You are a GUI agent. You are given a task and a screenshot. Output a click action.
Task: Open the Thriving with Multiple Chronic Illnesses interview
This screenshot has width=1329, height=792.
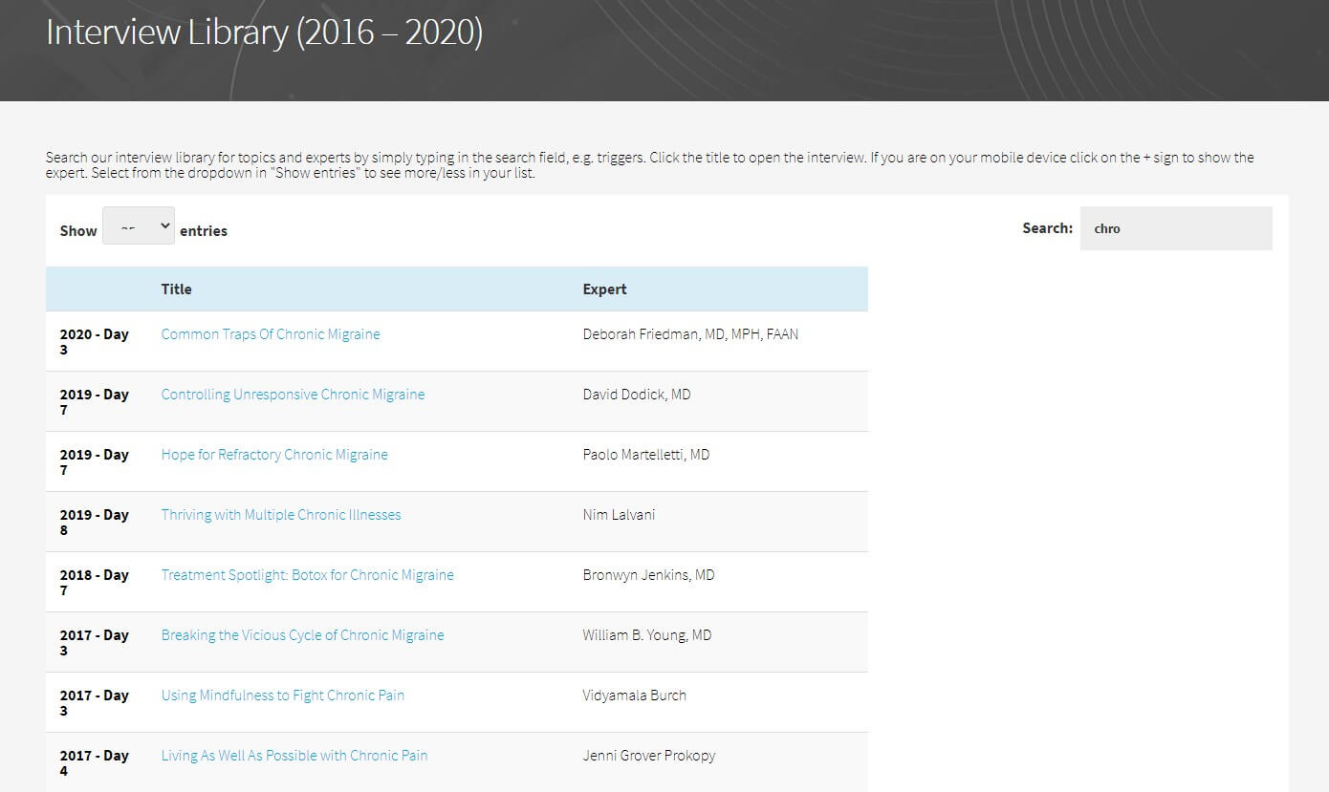click(280, 514)
